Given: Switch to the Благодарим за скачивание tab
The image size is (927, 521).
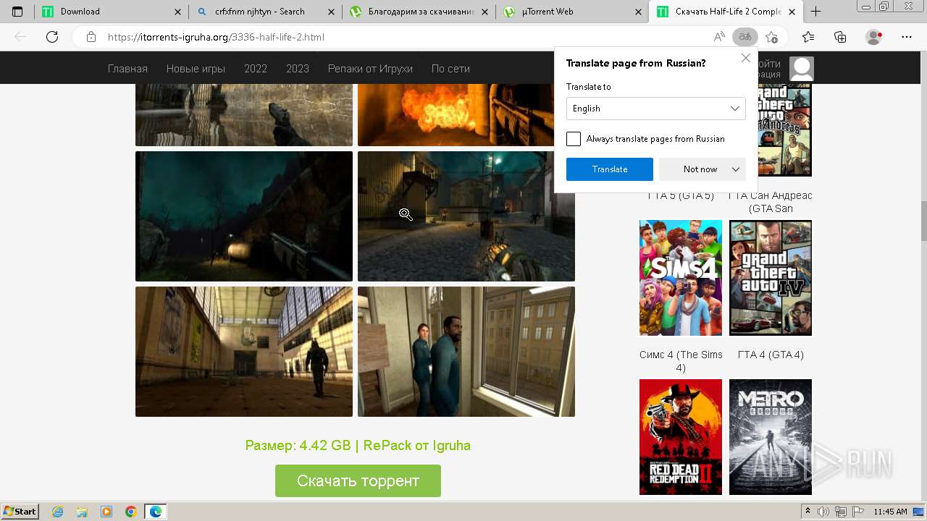Looking at the screenshot, I should point(419,12).
